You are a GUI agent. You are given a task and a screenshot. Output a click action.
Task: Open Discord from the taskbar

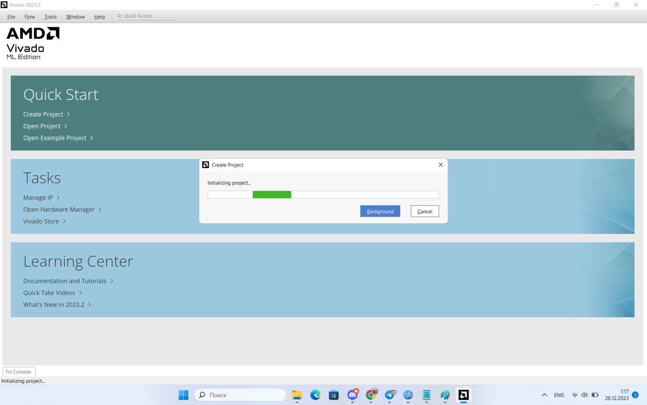click(x=352, y=395)
